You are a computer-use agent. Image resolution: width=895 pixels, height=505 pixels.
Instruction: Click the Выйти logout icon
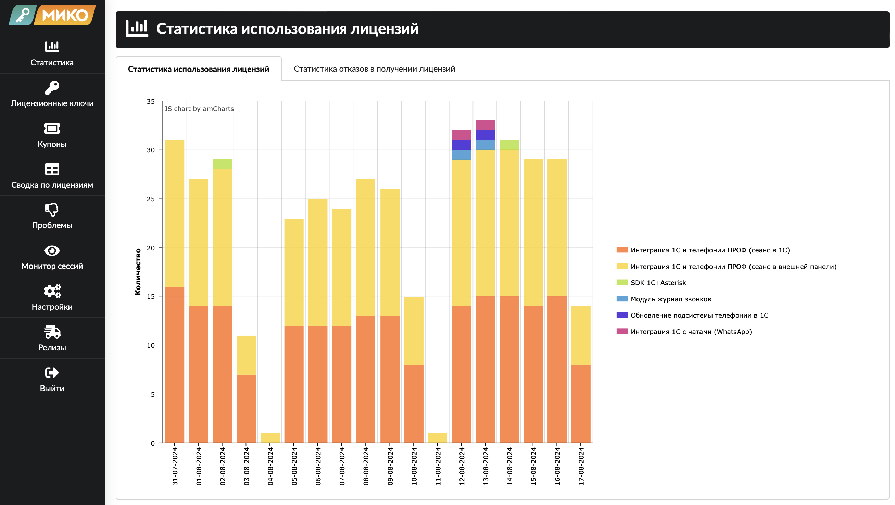coord(52,372)
